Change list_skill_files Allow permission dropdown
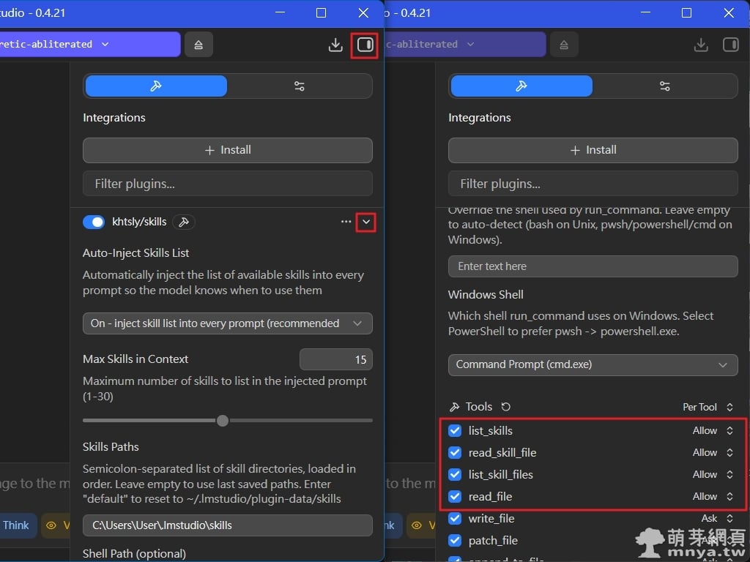This screenshot has height=562, width=750. coord(713,474)
